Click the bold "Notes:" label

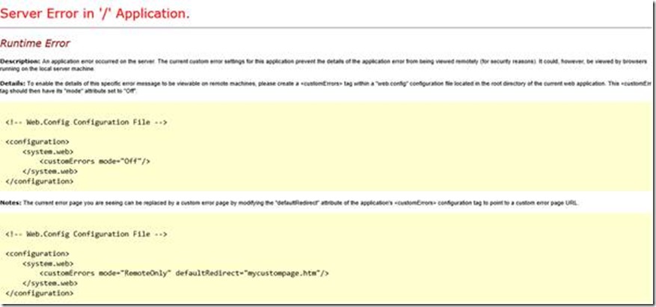tap(10, 202)
